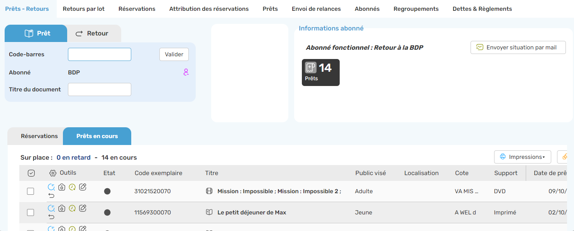Return arrow icon for Le petit déjeuner de Max row
Image resolution: width=574 pixels, height=231 pixels.
pos(51,217)
